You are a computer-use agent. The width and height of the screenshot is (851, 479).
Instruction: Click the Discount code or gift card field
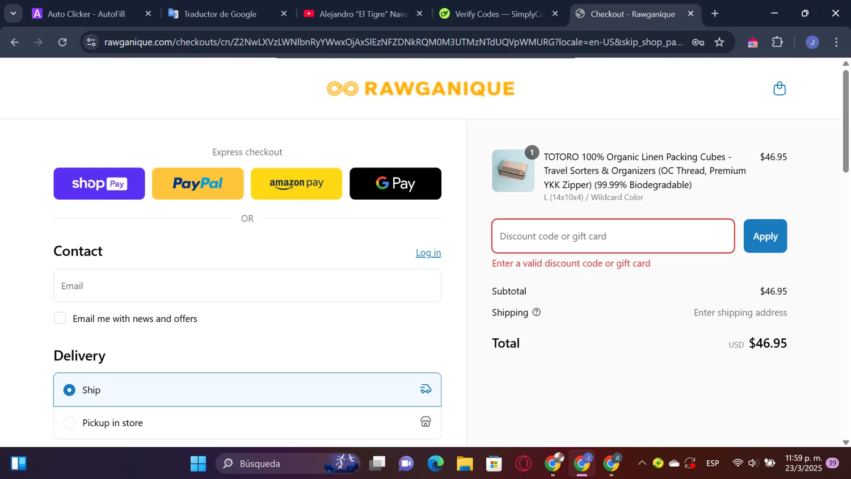coord(613,236)
